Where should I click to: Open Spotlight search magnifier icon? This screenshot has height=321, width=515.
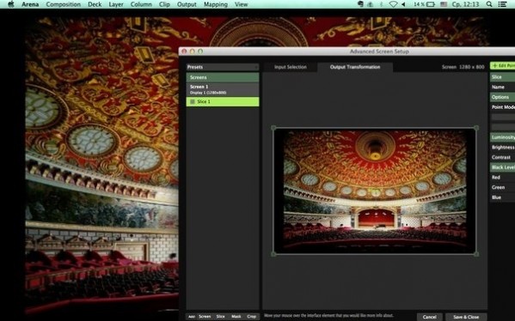click(x=489, y=4)
